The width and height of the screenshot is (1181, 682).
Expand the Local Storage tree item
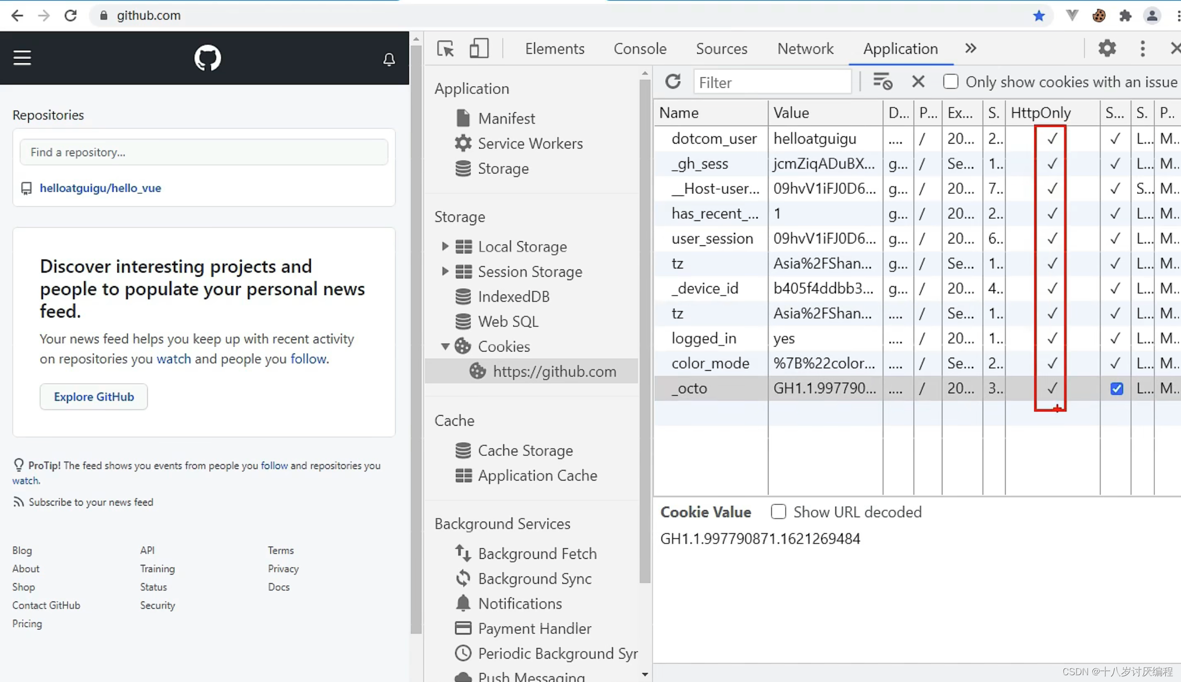(x=445, y=246)
